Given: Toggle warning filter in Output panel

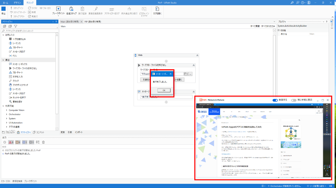Looking at the screenshot, I should tap(18, 142).
